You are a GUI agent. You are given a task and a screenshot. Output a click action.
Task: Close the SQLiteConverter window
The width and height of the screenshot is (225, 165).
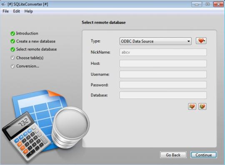click(218, 4)
